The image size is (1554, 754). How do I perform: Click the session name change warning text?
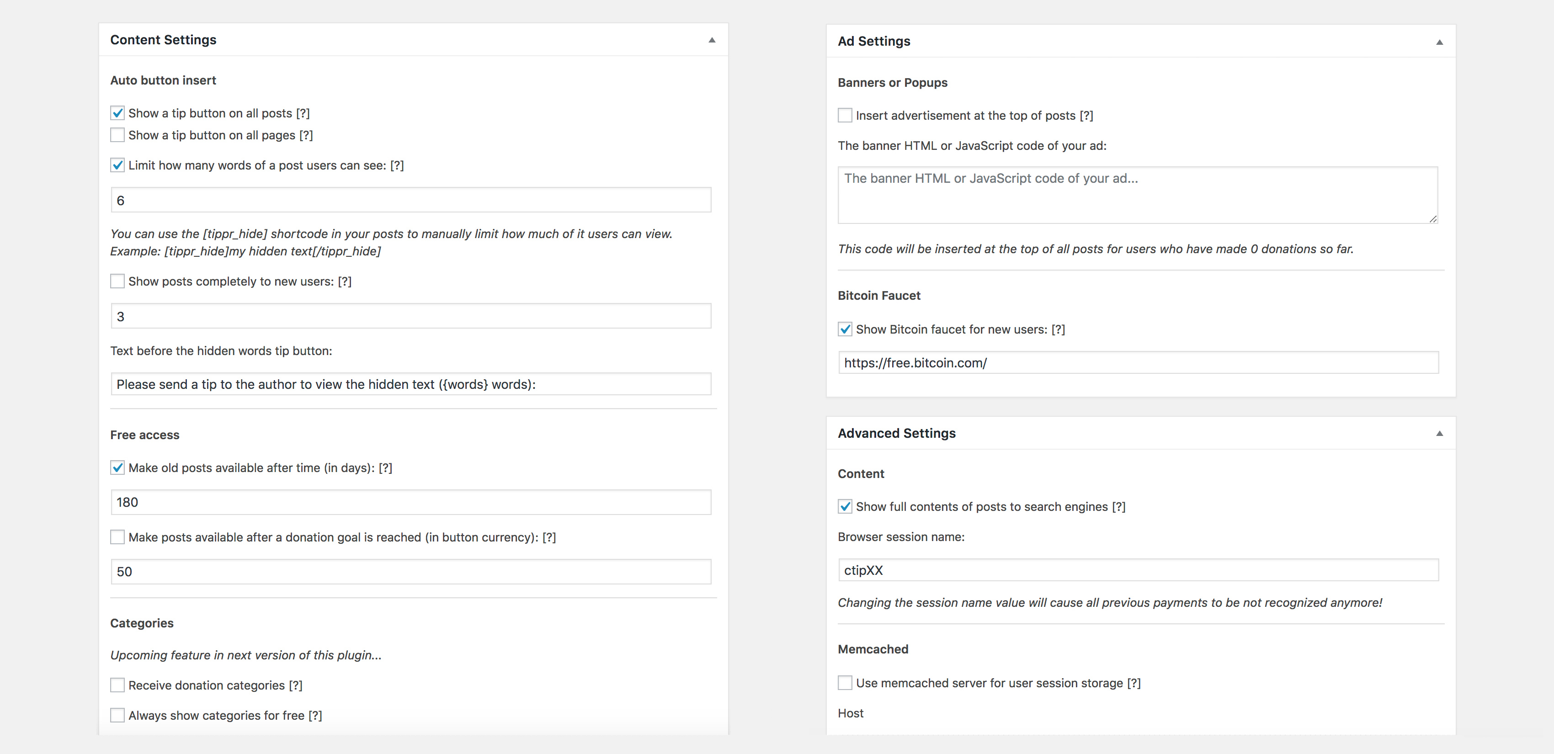[1110, 603]
